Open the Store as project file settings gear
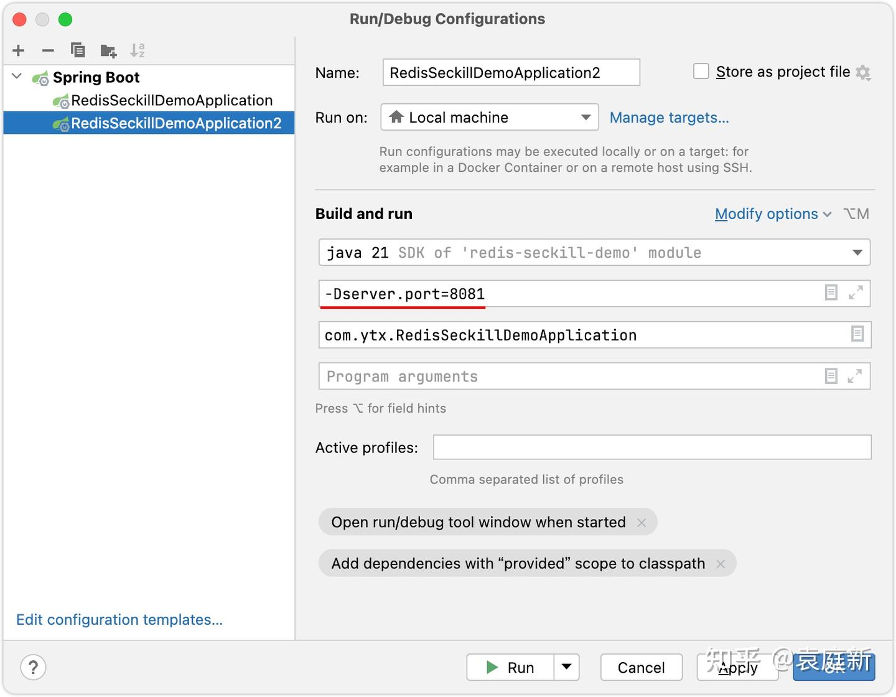 click(864, 73)
